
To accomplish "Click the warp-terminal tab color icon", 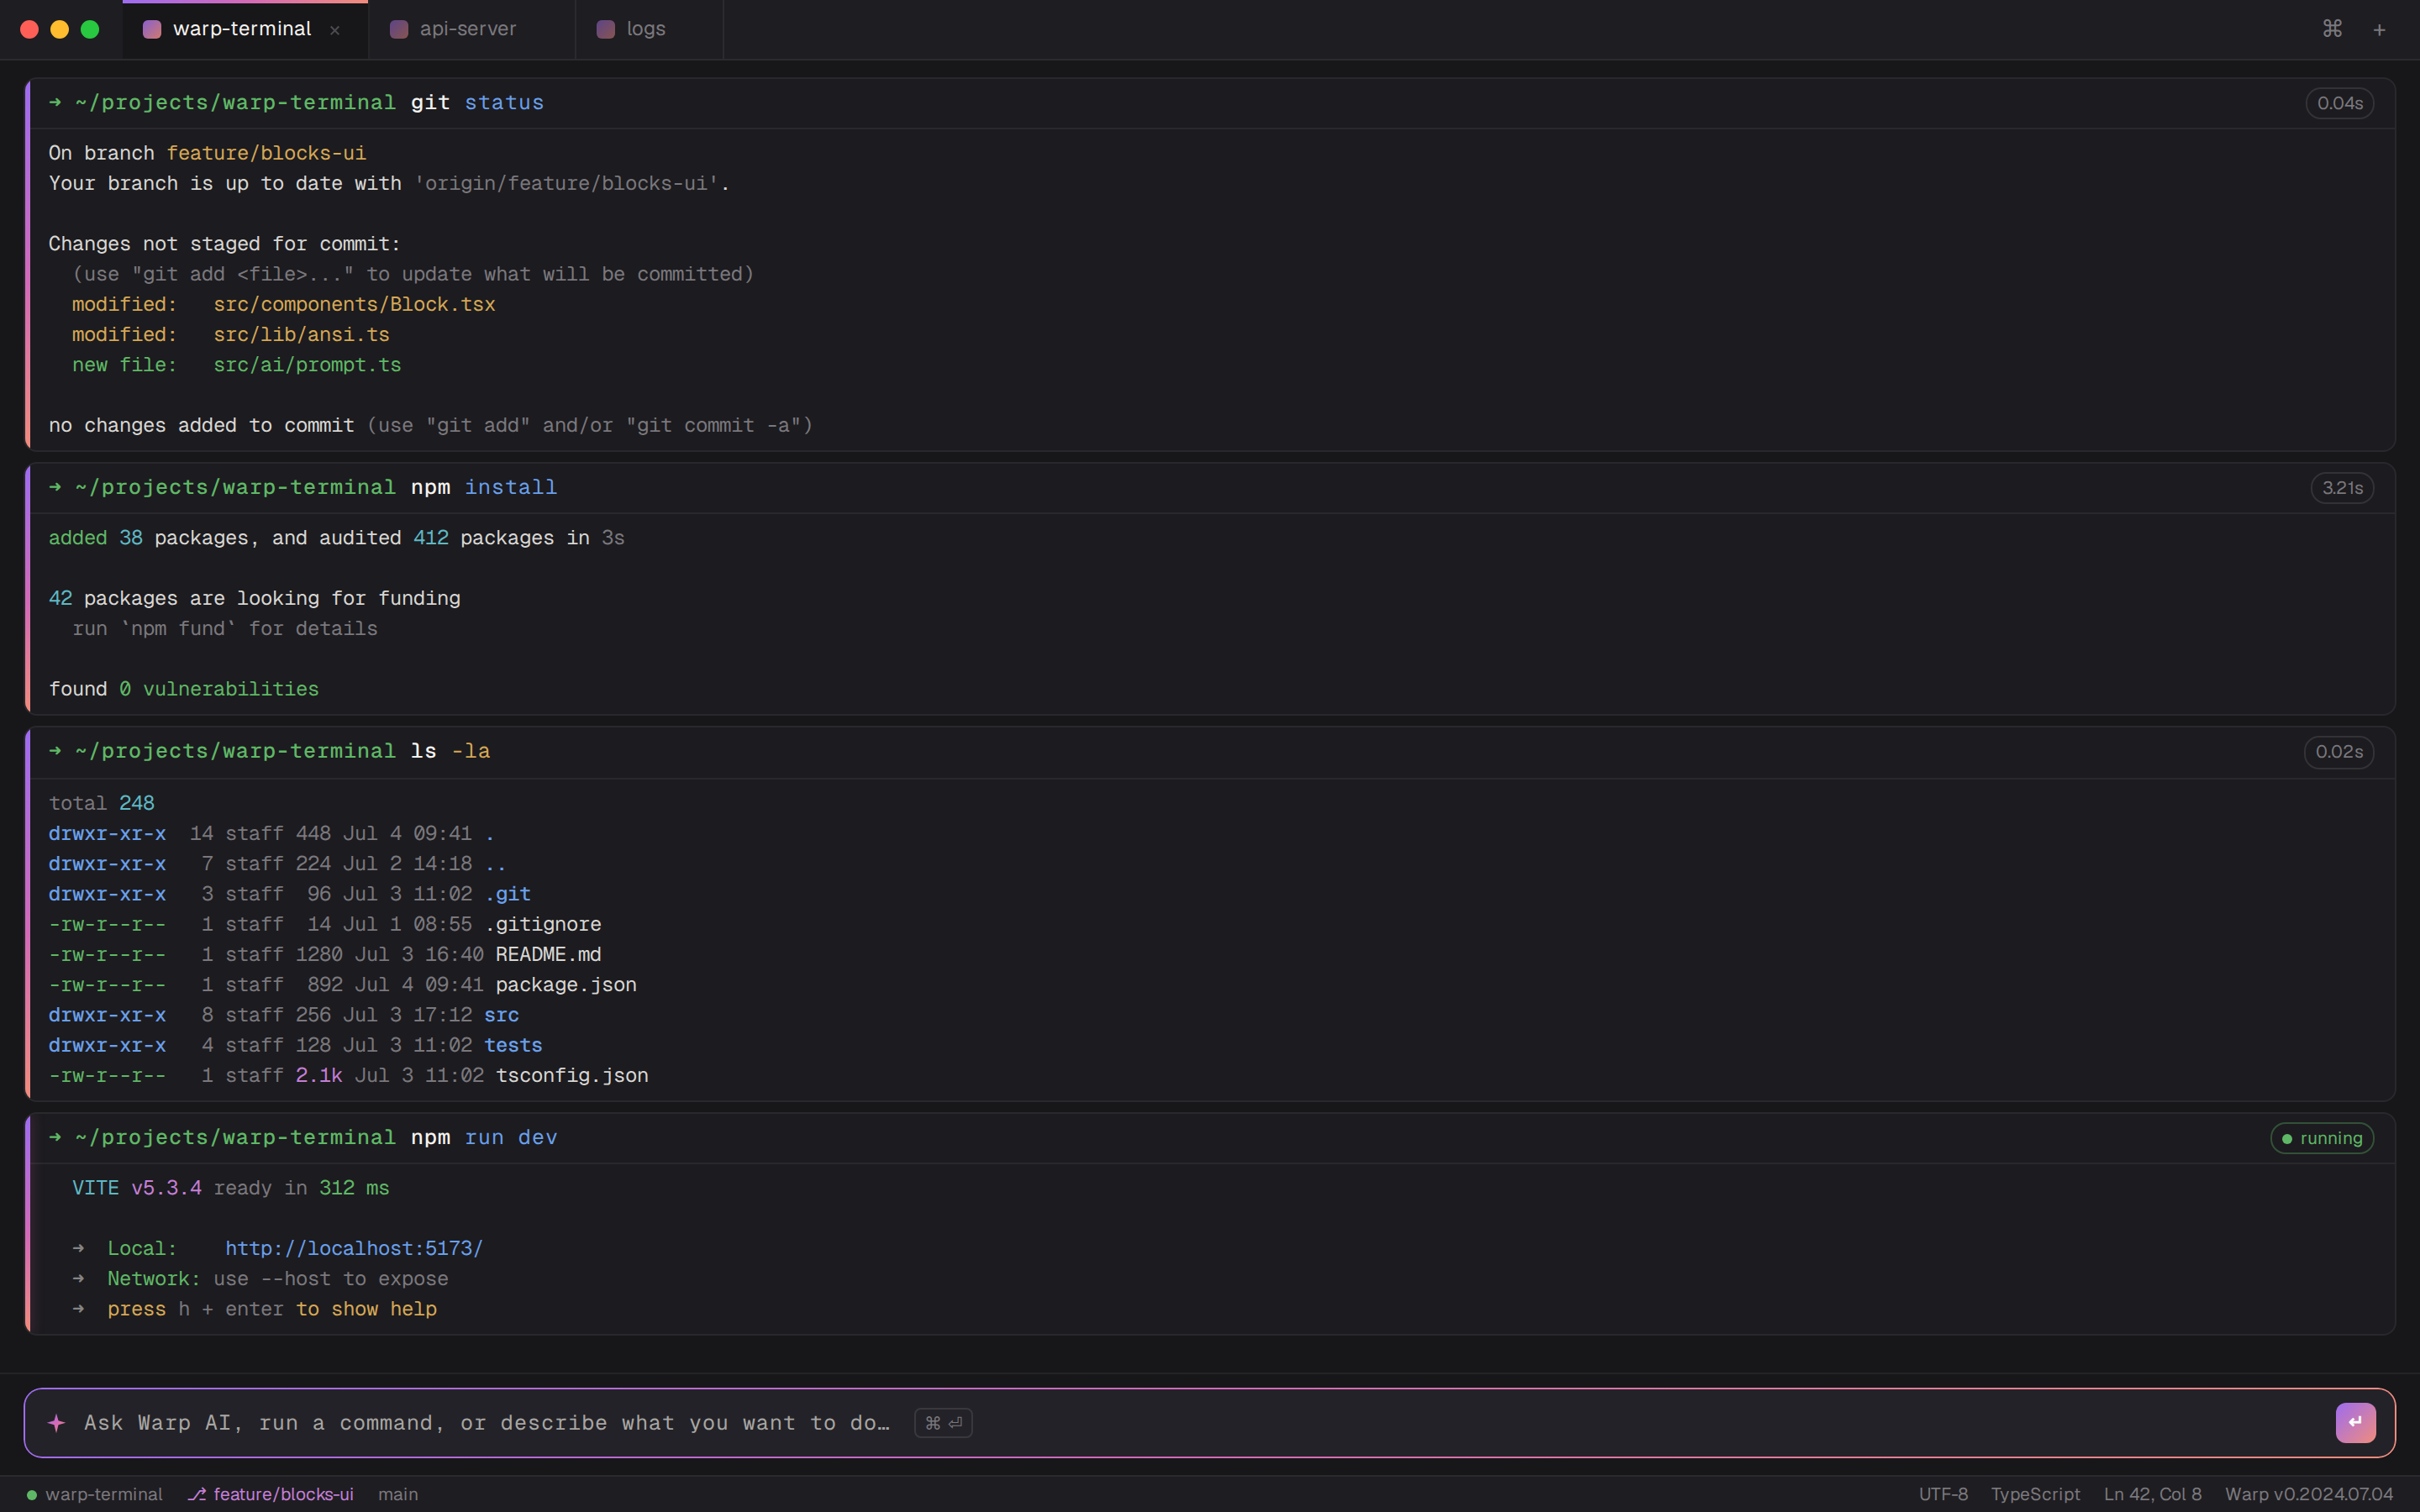I will click(152, 29).
